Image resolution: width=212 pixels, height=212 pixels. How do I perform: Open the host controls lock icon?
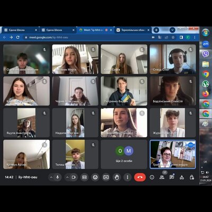[192, 177]
